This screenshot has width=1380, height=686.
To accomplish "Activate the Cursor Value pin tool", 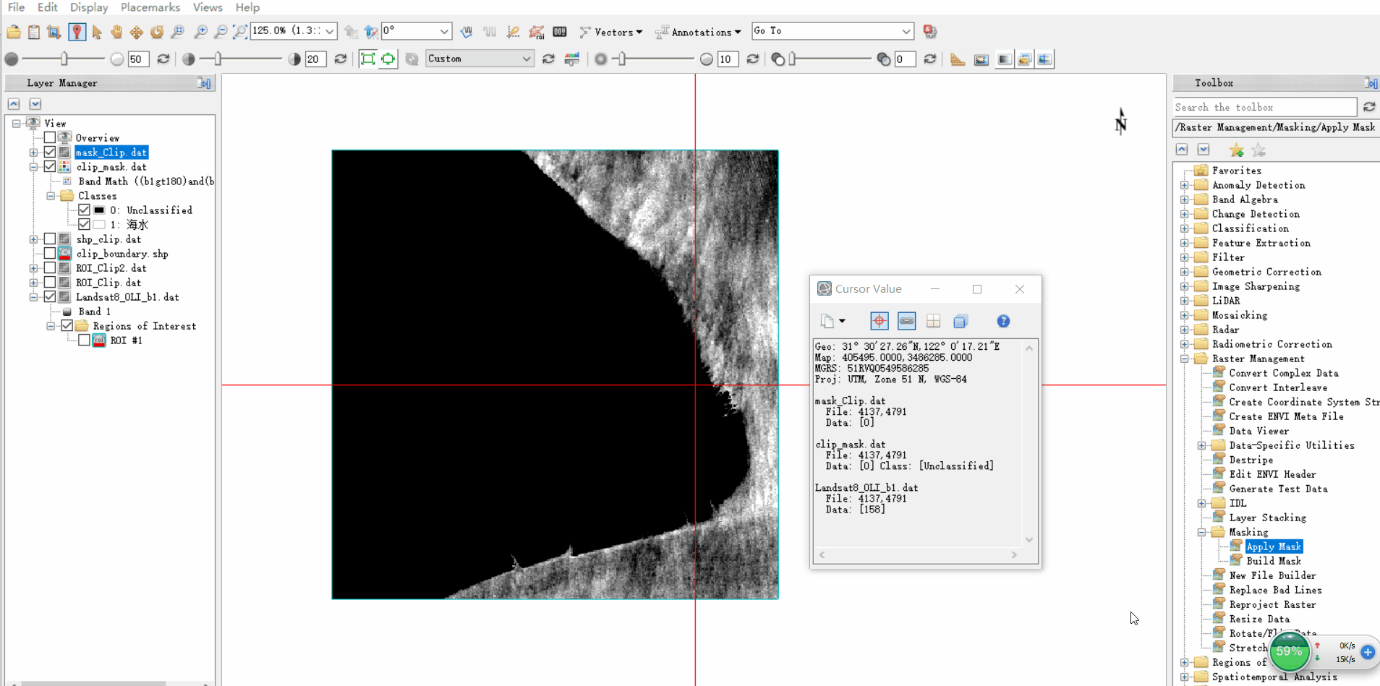I will pyautogui.click(x=77, y=32).
